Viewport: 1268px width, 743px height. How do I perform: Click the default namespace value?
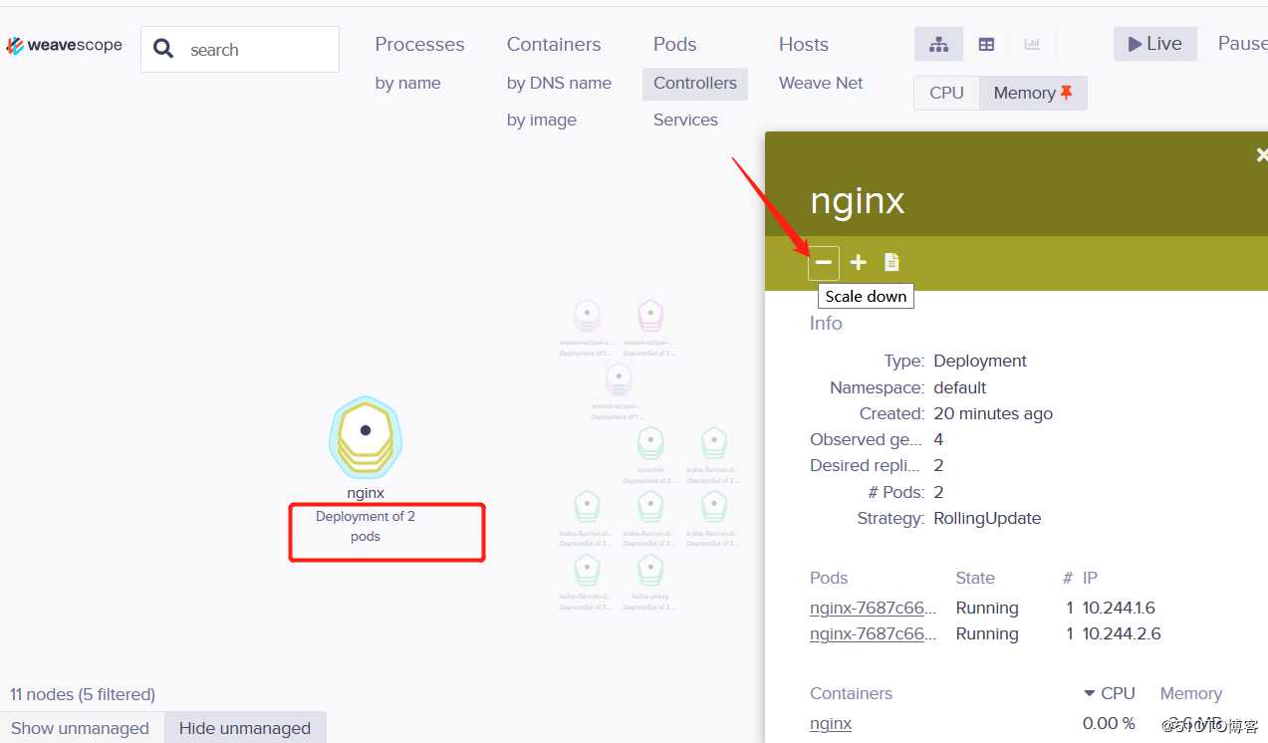coord(960,387)
